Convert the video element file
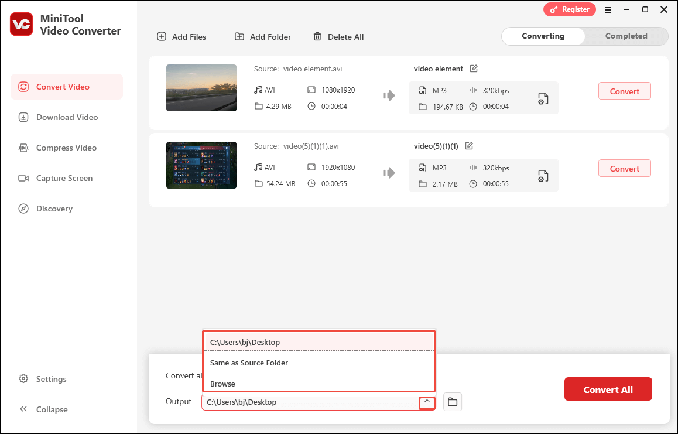The width and height of the screenshot is (678, 434). [x=624, y=91]
